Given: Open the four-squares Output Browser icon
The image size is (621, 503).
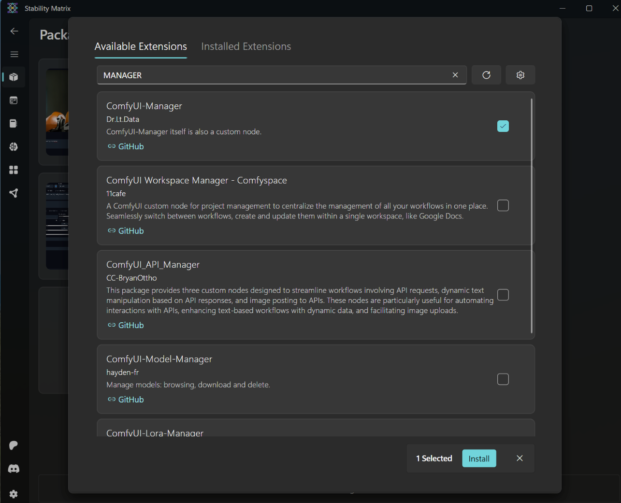Looking at the screenshot, I should (x=14, y=170).
